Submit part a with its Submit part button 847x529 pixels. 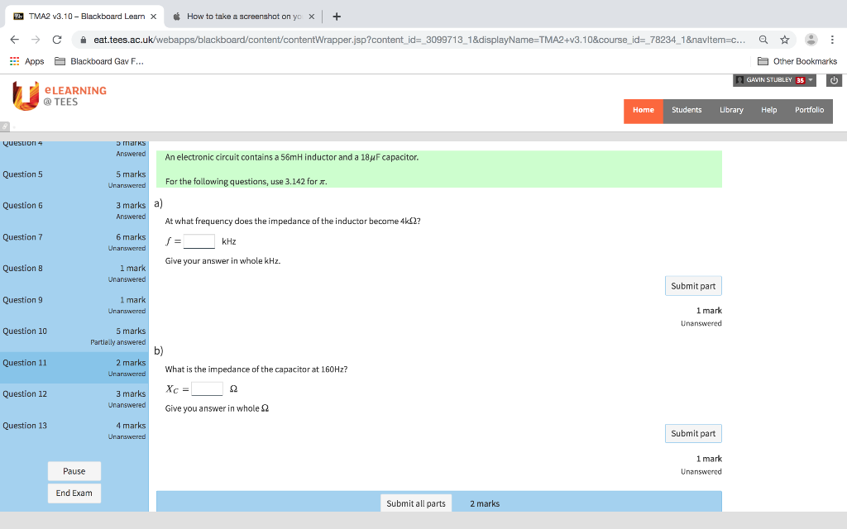click(x=693, y=286)
